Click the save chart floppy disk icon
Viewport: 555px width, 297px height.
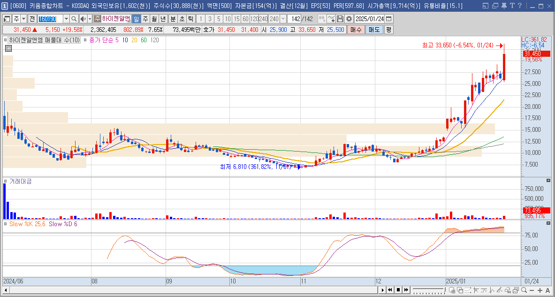click(340, 19)
